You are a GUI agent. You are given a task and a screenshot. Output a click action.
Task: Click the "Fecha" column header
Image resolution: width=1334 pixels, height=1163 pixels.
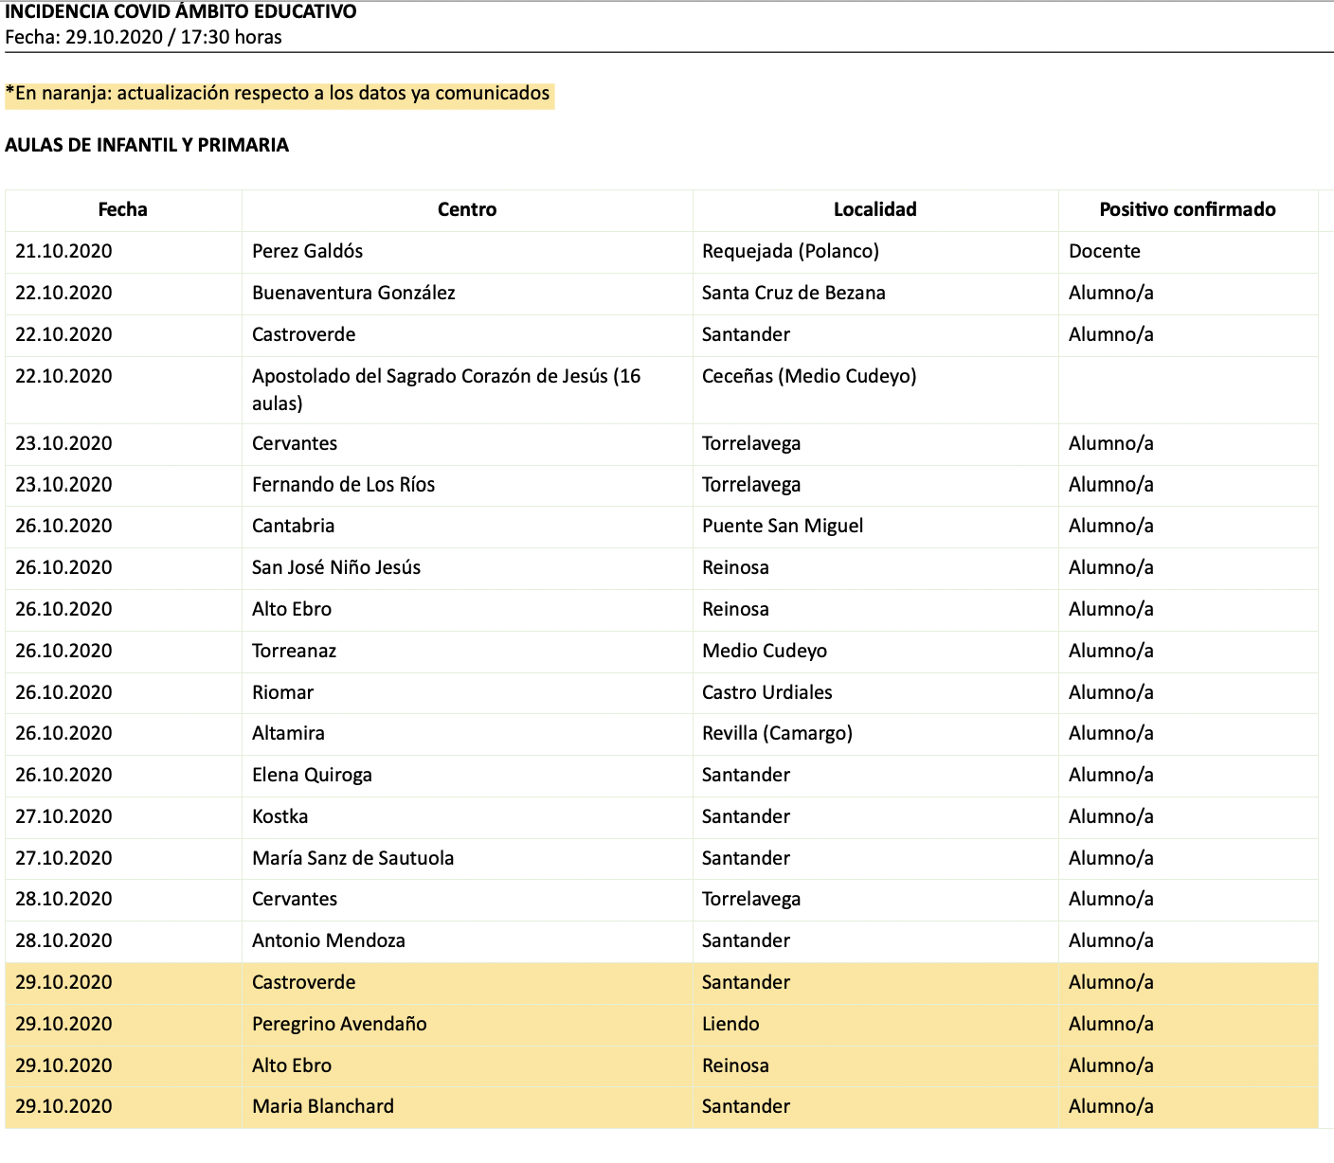[122, 209]
